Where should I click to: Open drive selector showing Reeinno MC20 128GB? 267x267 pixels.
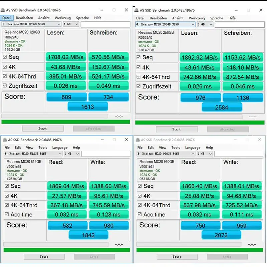31,24
